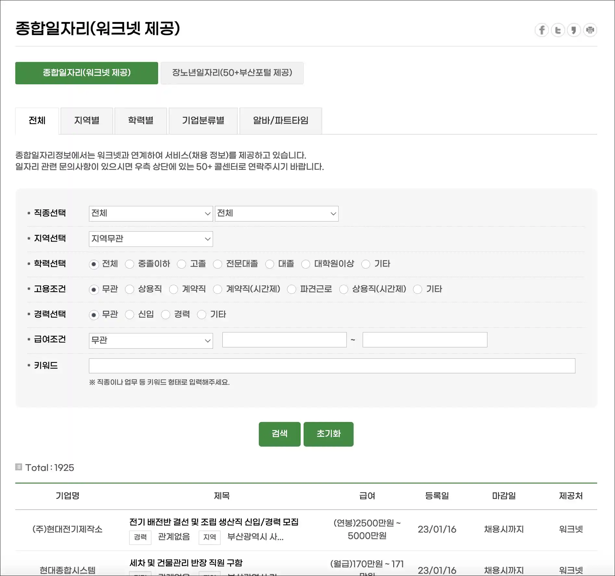Expand 지역선택 region dropdown

click(x=151, y=239)
